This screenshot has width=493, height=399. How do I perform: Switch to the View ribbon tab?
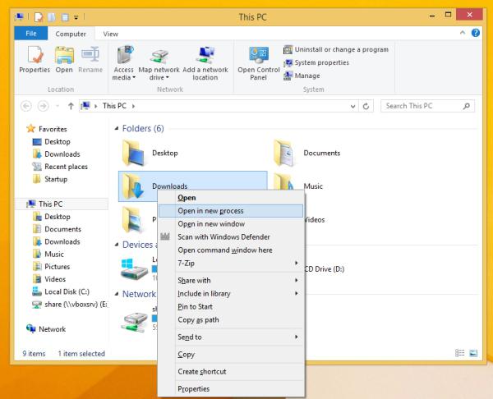pyautogui.click(x=108, y=34)
